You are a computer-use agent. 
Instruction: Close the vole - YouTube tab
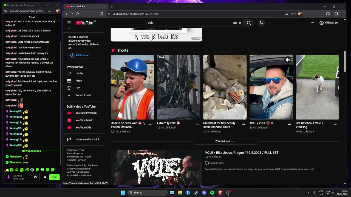tap(105, 7)
